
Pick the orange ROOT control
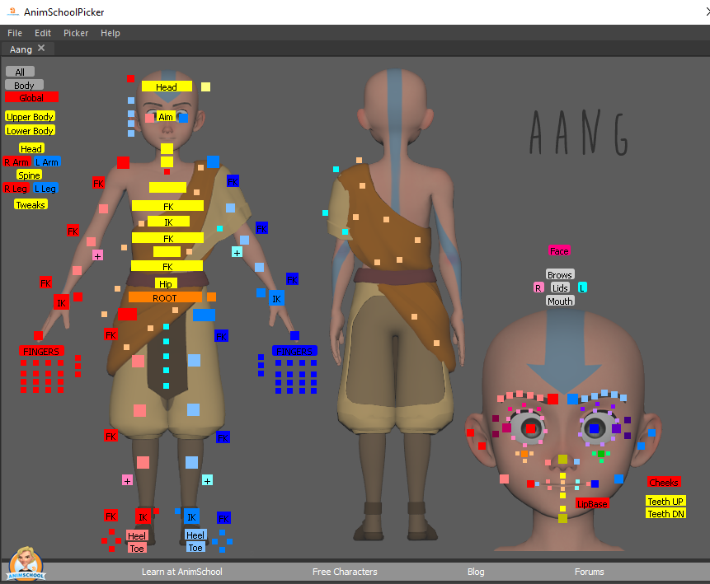pyautogui.click(x=165, y=297)
